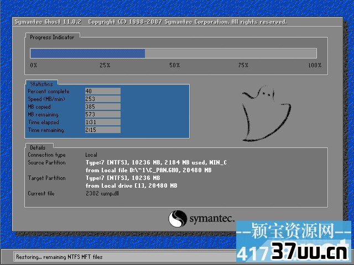354x265 pixels.
Task: Select Time remaining value 2:15
Action: [x=103, y=130]
